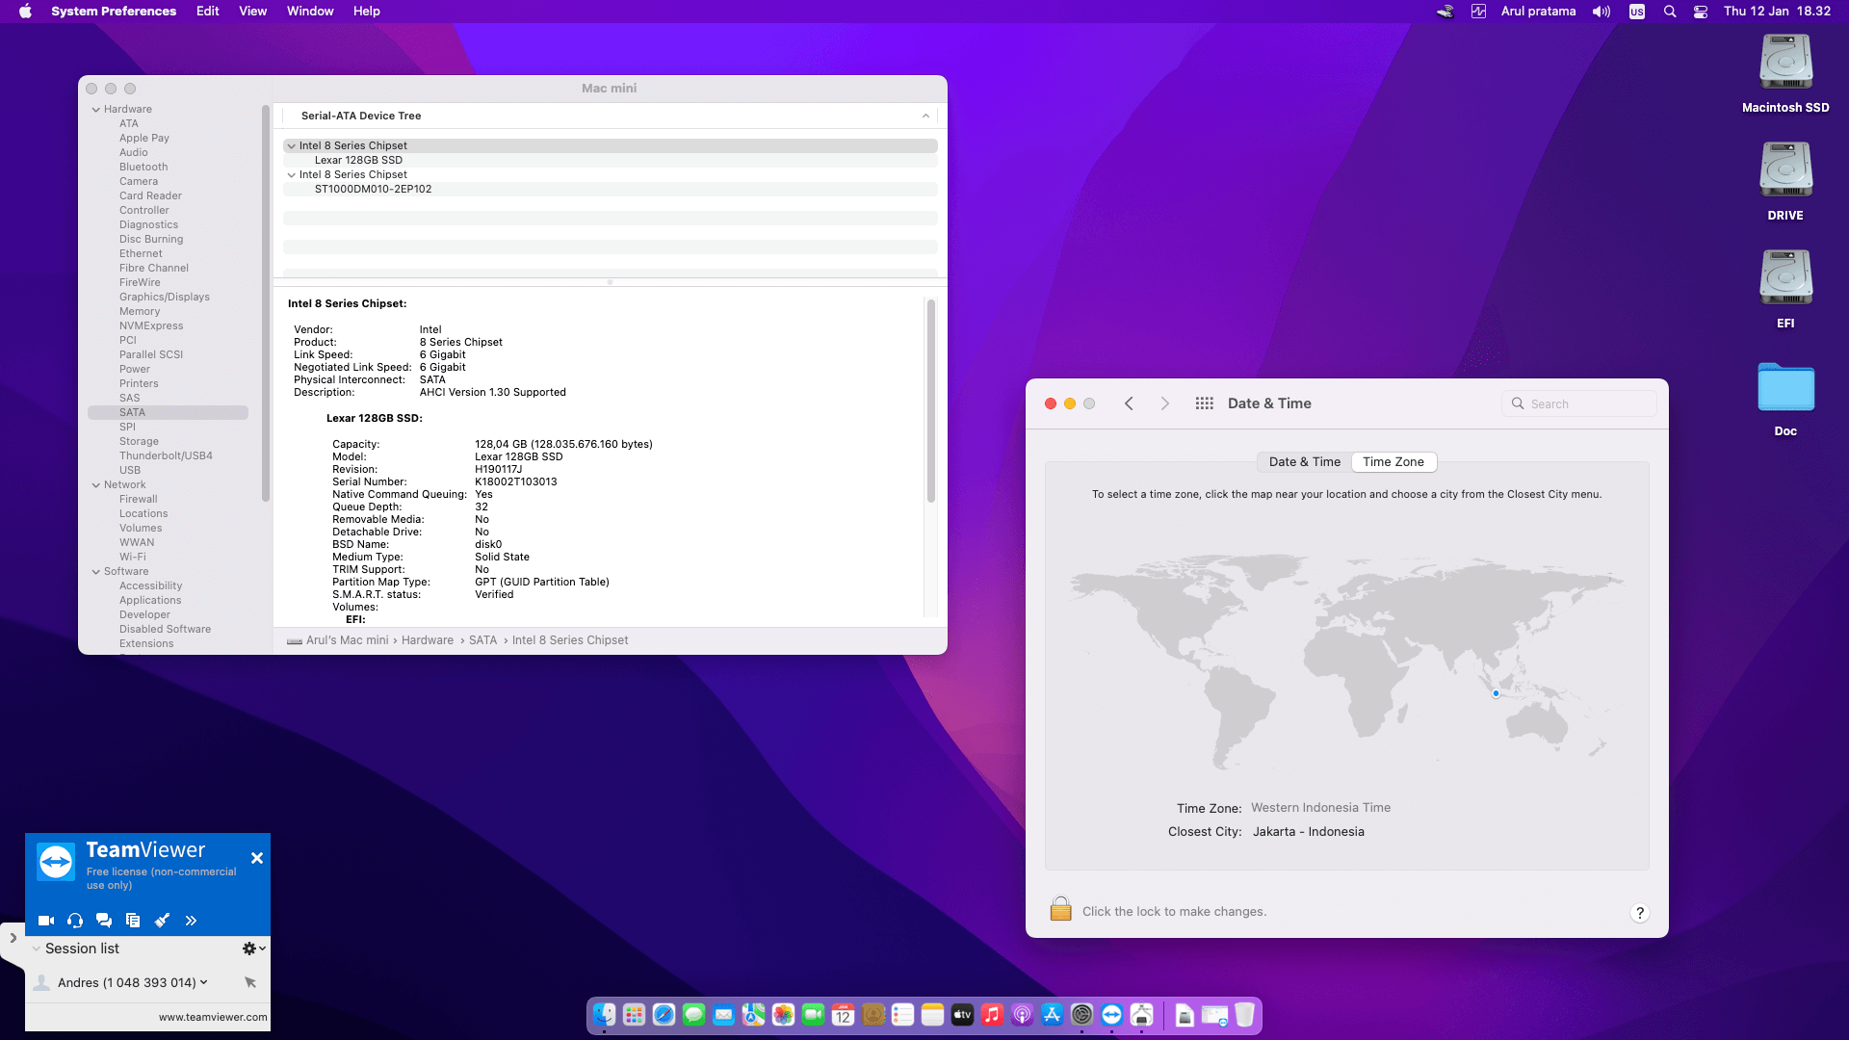The image size is (1849, 1040).
Task: Open TeamViewer chat bubbles icon
Action: tap(104, 921)
